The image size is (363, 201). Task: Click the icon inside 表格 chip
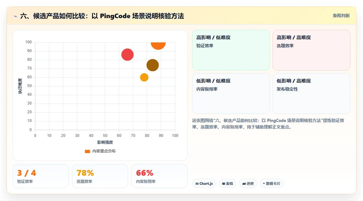(x=224, y=184)
